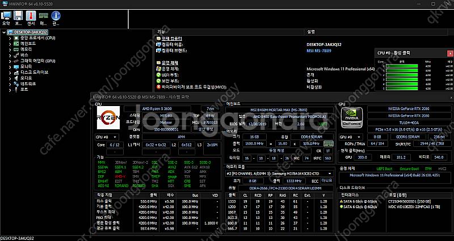
Task: Click the PBO 최대 clock row
Action: pos(158,218)
